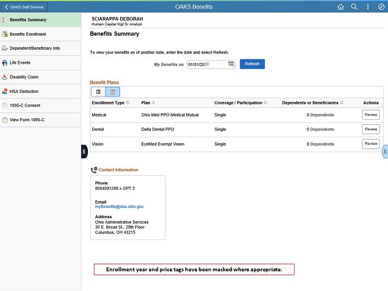Viewport: 388px width, 291px height.
Task: Click '0 Dependents' in Vision row
Action: pos(320,144)
